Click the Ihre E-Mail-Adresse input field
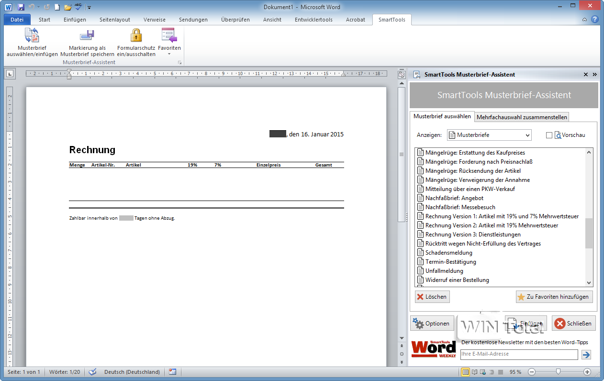This screenshot has width=604, height=381. [x=519, y=354]
